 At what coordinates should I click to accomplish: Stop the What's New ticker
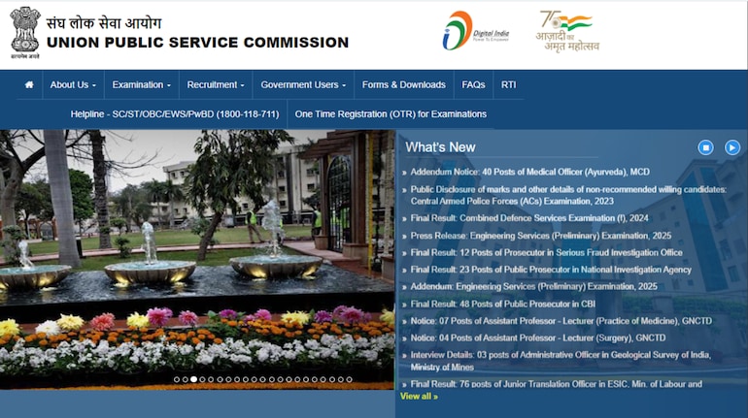click(706, 147)
